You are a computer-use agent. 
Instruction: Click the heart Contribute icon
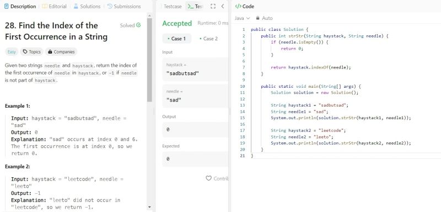click(x=208, y=178)
